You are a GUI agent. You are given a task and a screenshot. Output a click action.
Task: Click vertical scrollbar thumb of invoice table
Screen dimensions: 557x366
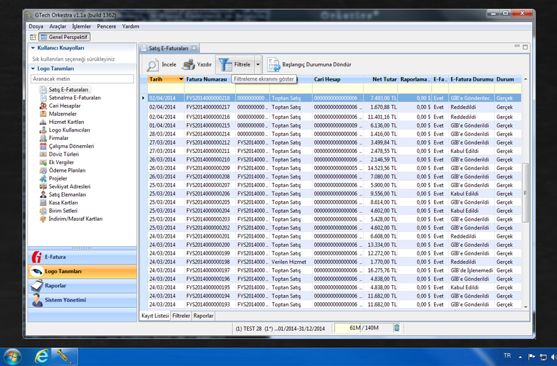(525, 193)
